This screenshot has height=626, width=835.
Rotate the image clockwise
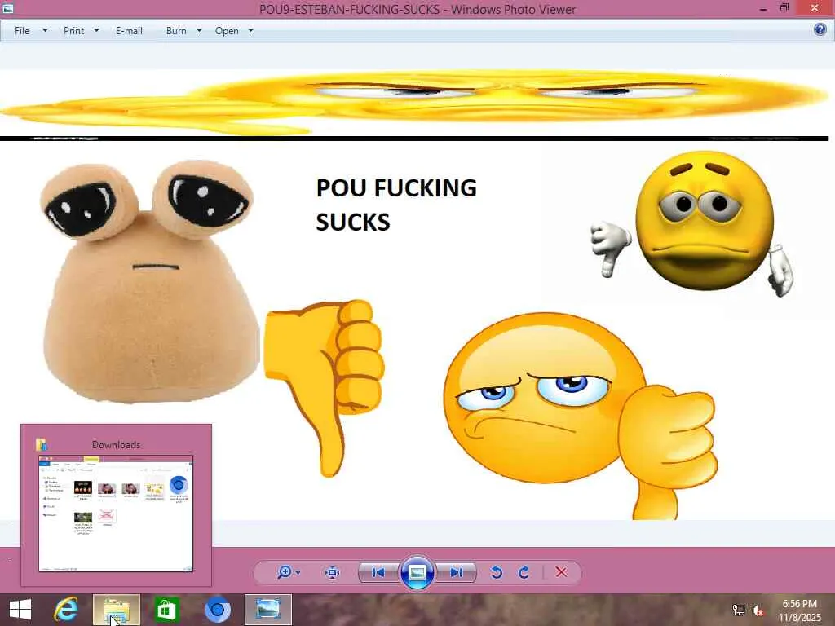click(x=524, y=572)
